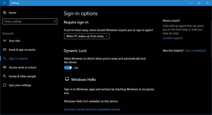Turn off the Dynamic Lock toggle

point(68,68)
